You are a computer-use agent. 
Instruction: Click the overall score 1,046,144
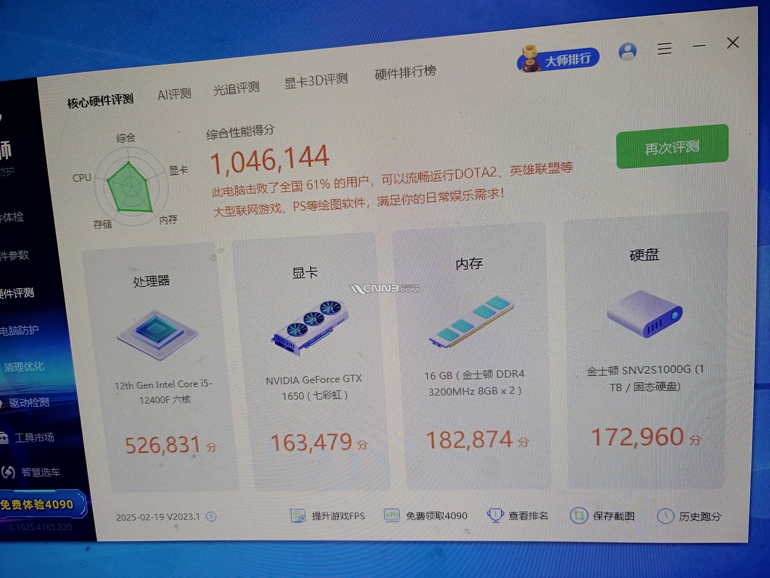269,160
